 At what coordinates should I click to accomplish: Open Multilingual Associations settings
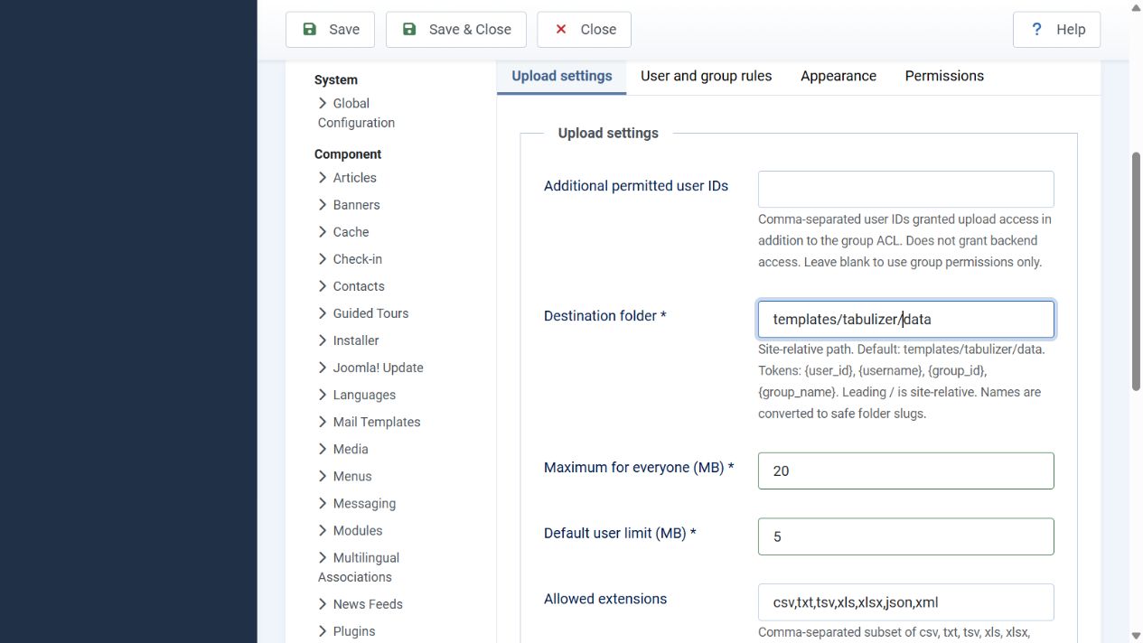click(x=359, y=567)
